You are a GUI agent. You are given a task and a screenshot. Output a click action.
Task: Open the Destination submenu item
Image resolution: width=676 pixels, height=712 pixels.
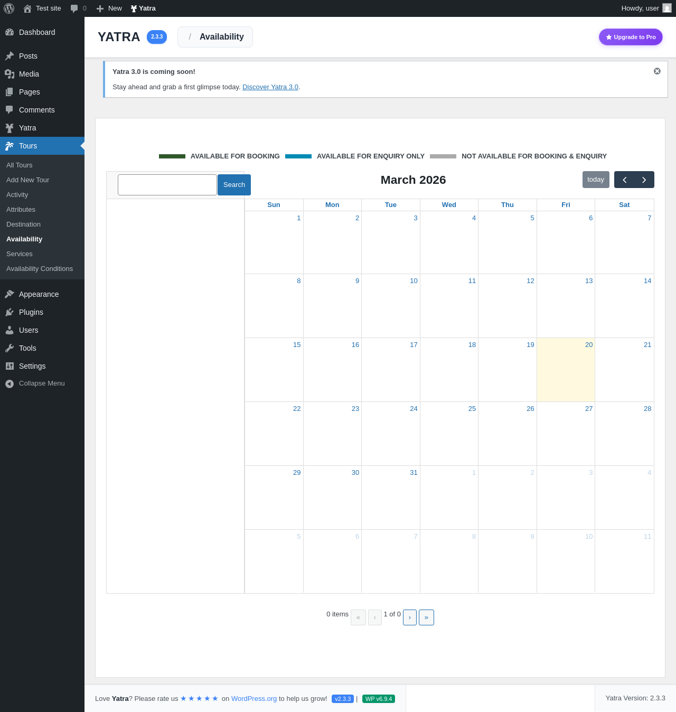(x=23, y=224)
